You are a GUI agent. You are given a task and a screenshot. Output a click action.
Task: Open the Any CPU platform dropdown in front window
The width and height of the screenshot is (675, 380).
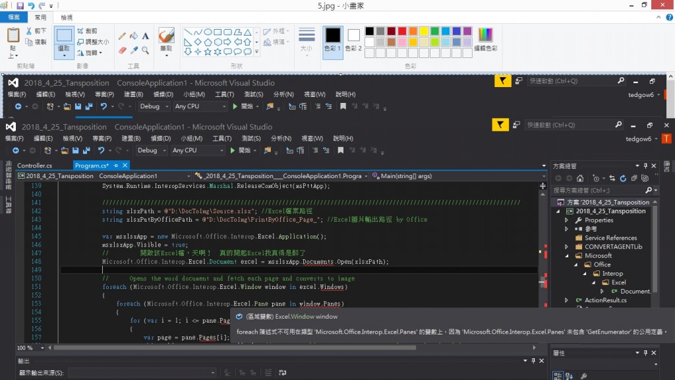(x=198, y=150)
